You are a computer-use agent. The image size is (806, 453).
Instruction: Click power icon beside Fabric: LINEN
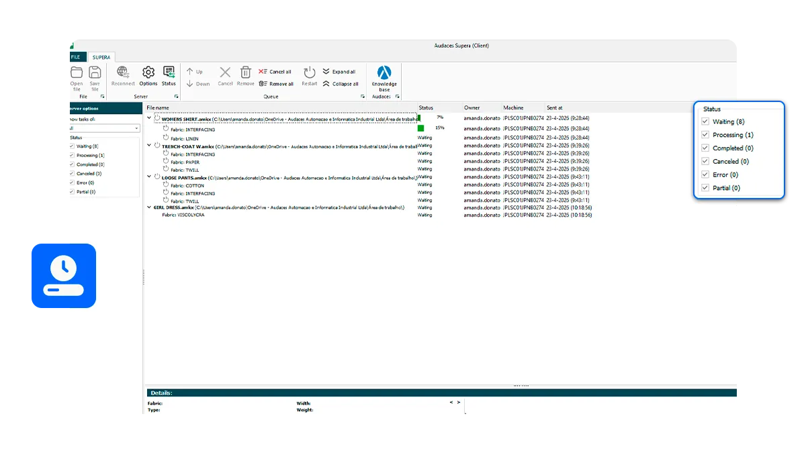166,138
